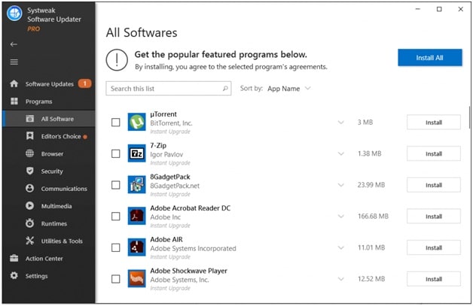The image size is (473, 306).
Task: Install µTorrent
Action: click(x=434, y=123)
